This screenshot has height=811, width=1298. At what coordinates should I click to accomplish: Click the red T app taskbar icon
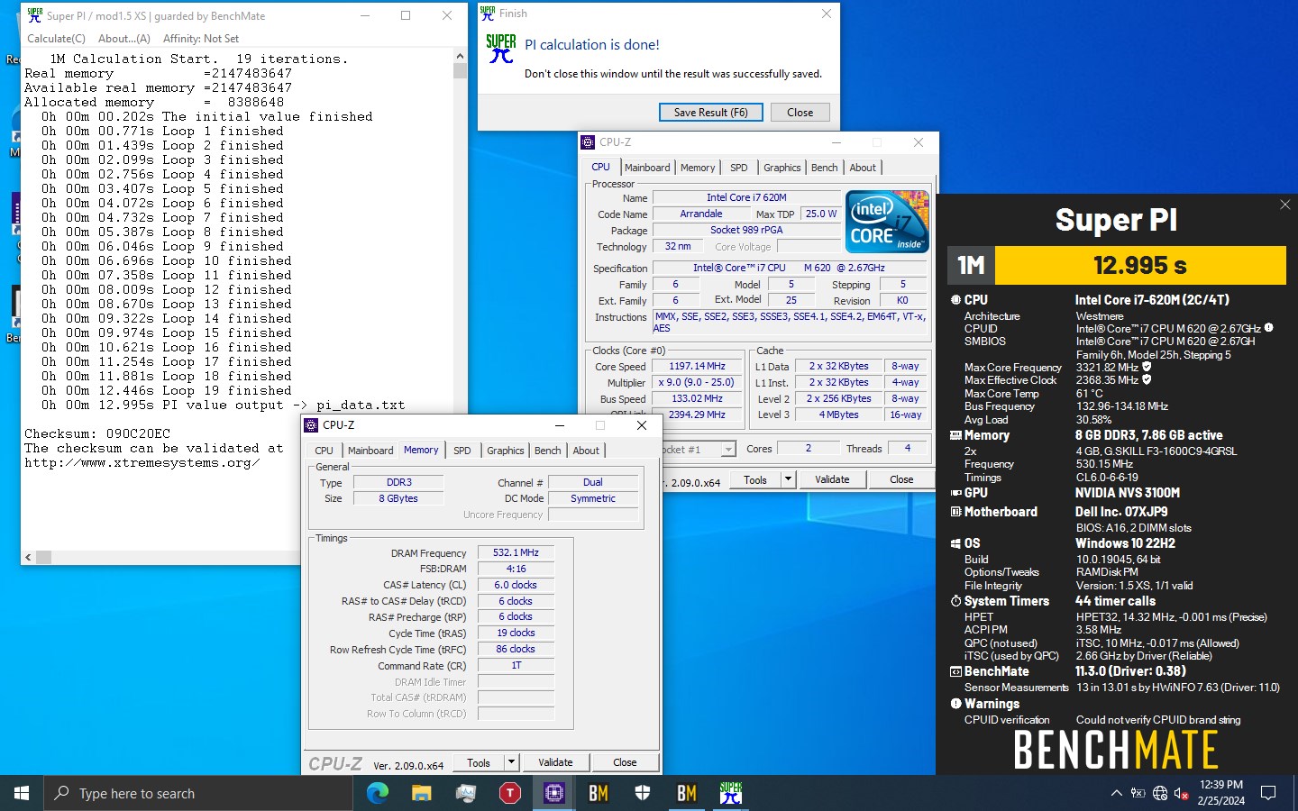[509, 793]
